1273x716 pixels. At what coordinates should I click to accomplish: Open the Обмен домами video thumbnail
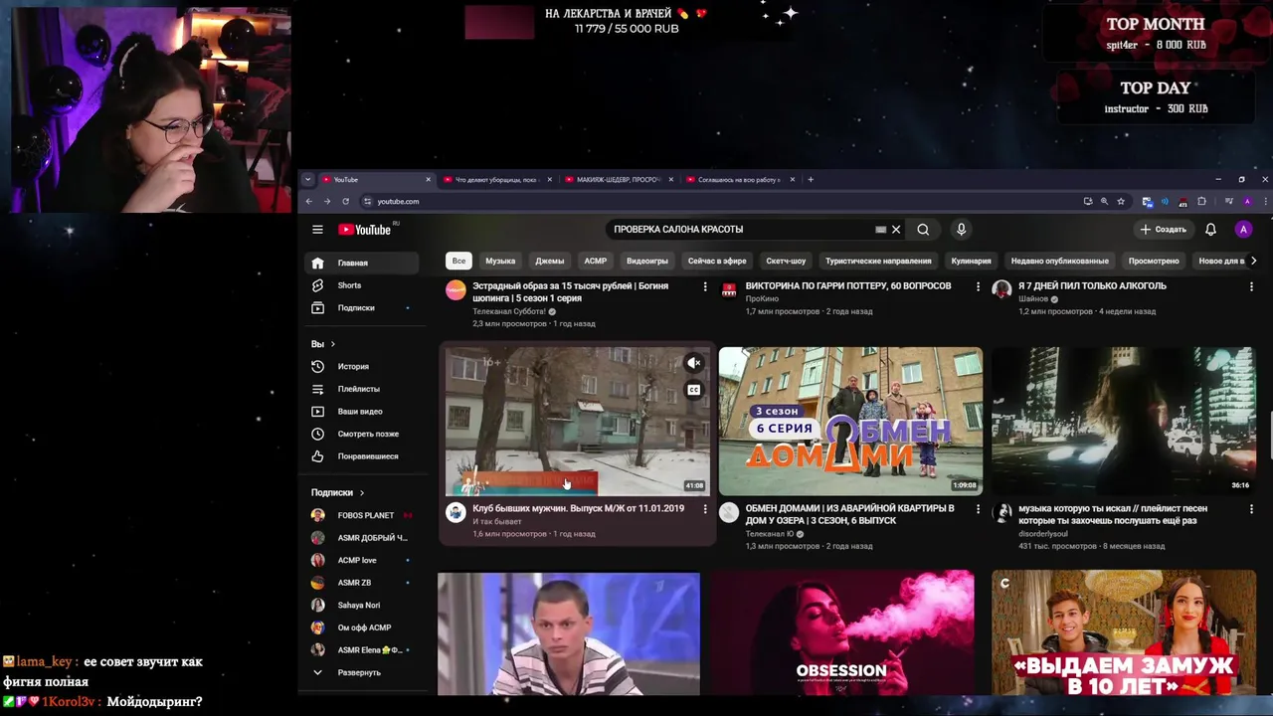(850, 421)
